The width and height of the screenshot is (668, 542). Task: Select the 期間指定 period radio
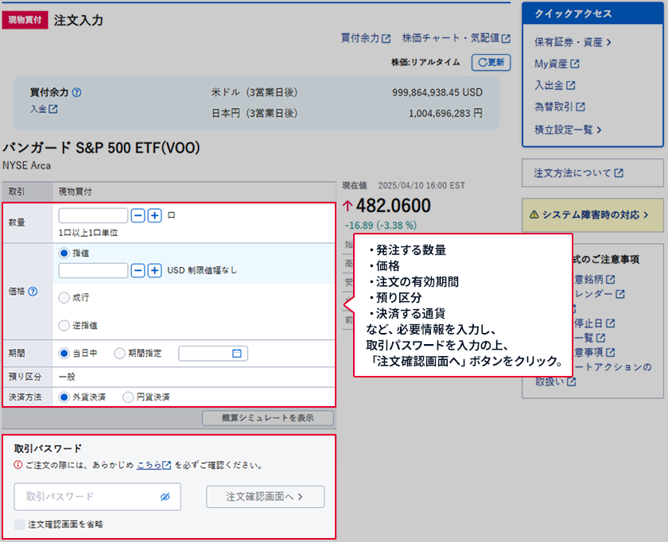[x=120, y=354]
